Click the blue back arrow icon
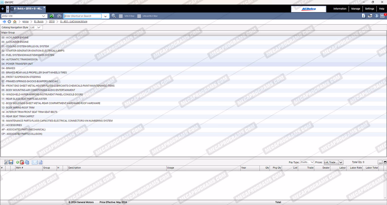 pos(4,22)
